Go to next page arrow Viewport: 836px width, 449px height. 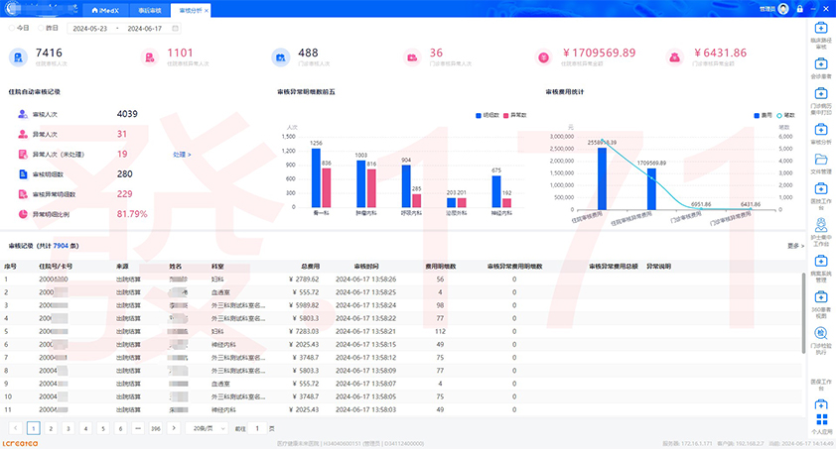[x=174, y=428]
